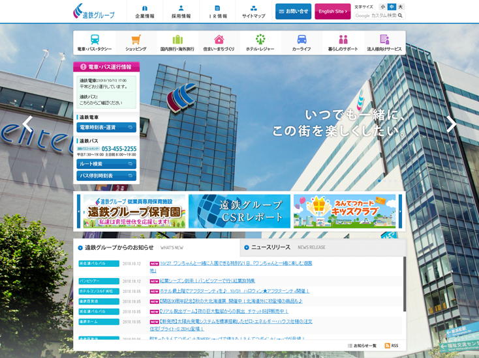
Task: Click phone number 053-455-2255
Action: point(119,148)
